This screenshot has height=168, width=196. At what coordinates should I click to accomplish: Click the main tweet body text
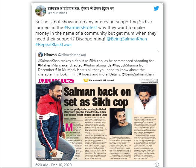[x=96, y=33]
